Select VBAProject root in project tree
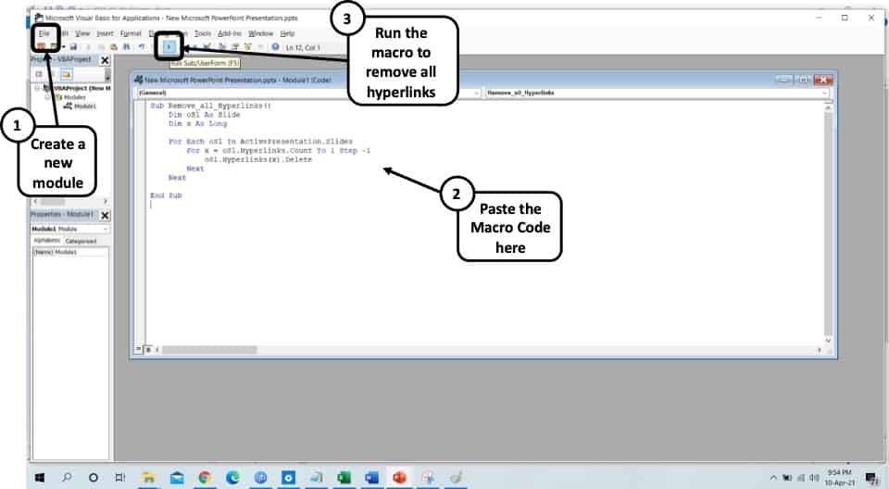Screen dimensions: 889x489 (81, 88)
